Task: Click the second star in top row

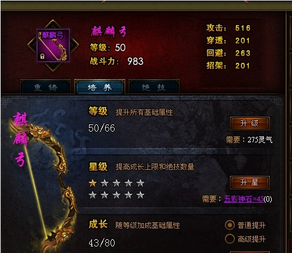Action: pyautogui.click(x=104, y=183)
